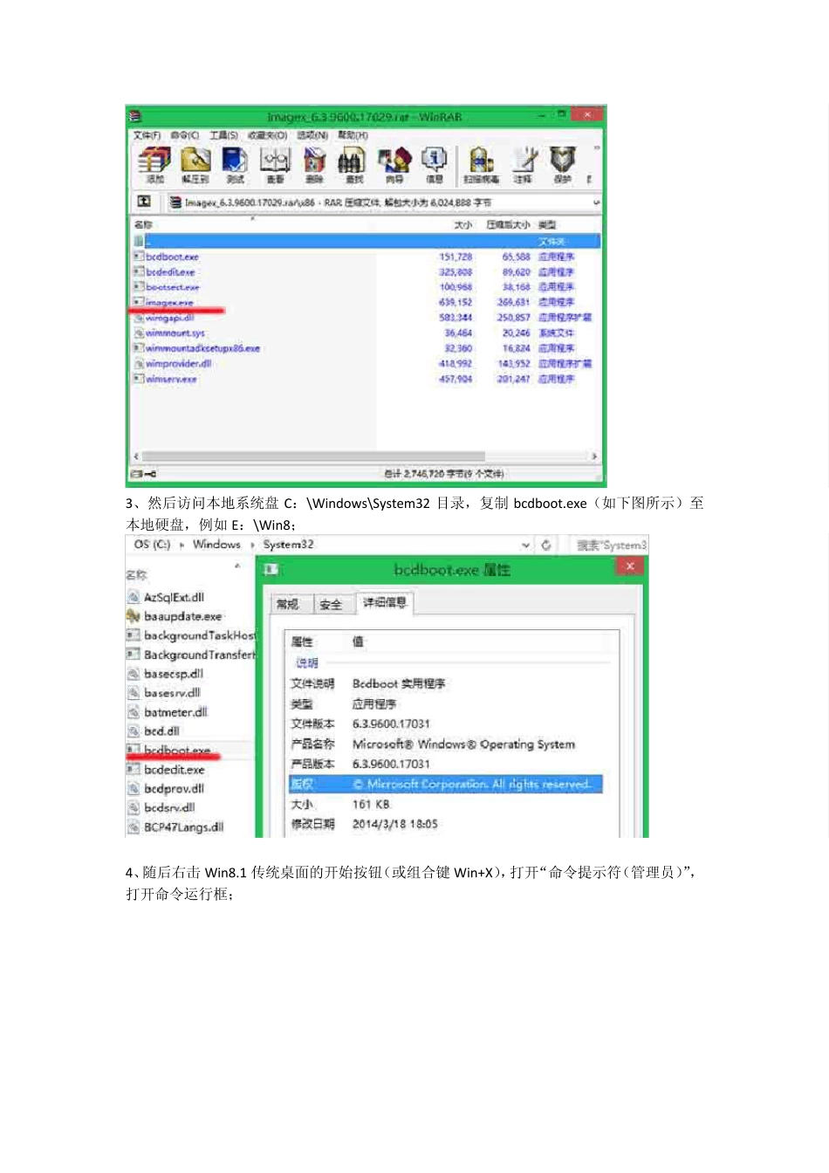The image size is (829, 1173).
Task: Open the Tools (工具) menu
Action: (x=223, y=135)
